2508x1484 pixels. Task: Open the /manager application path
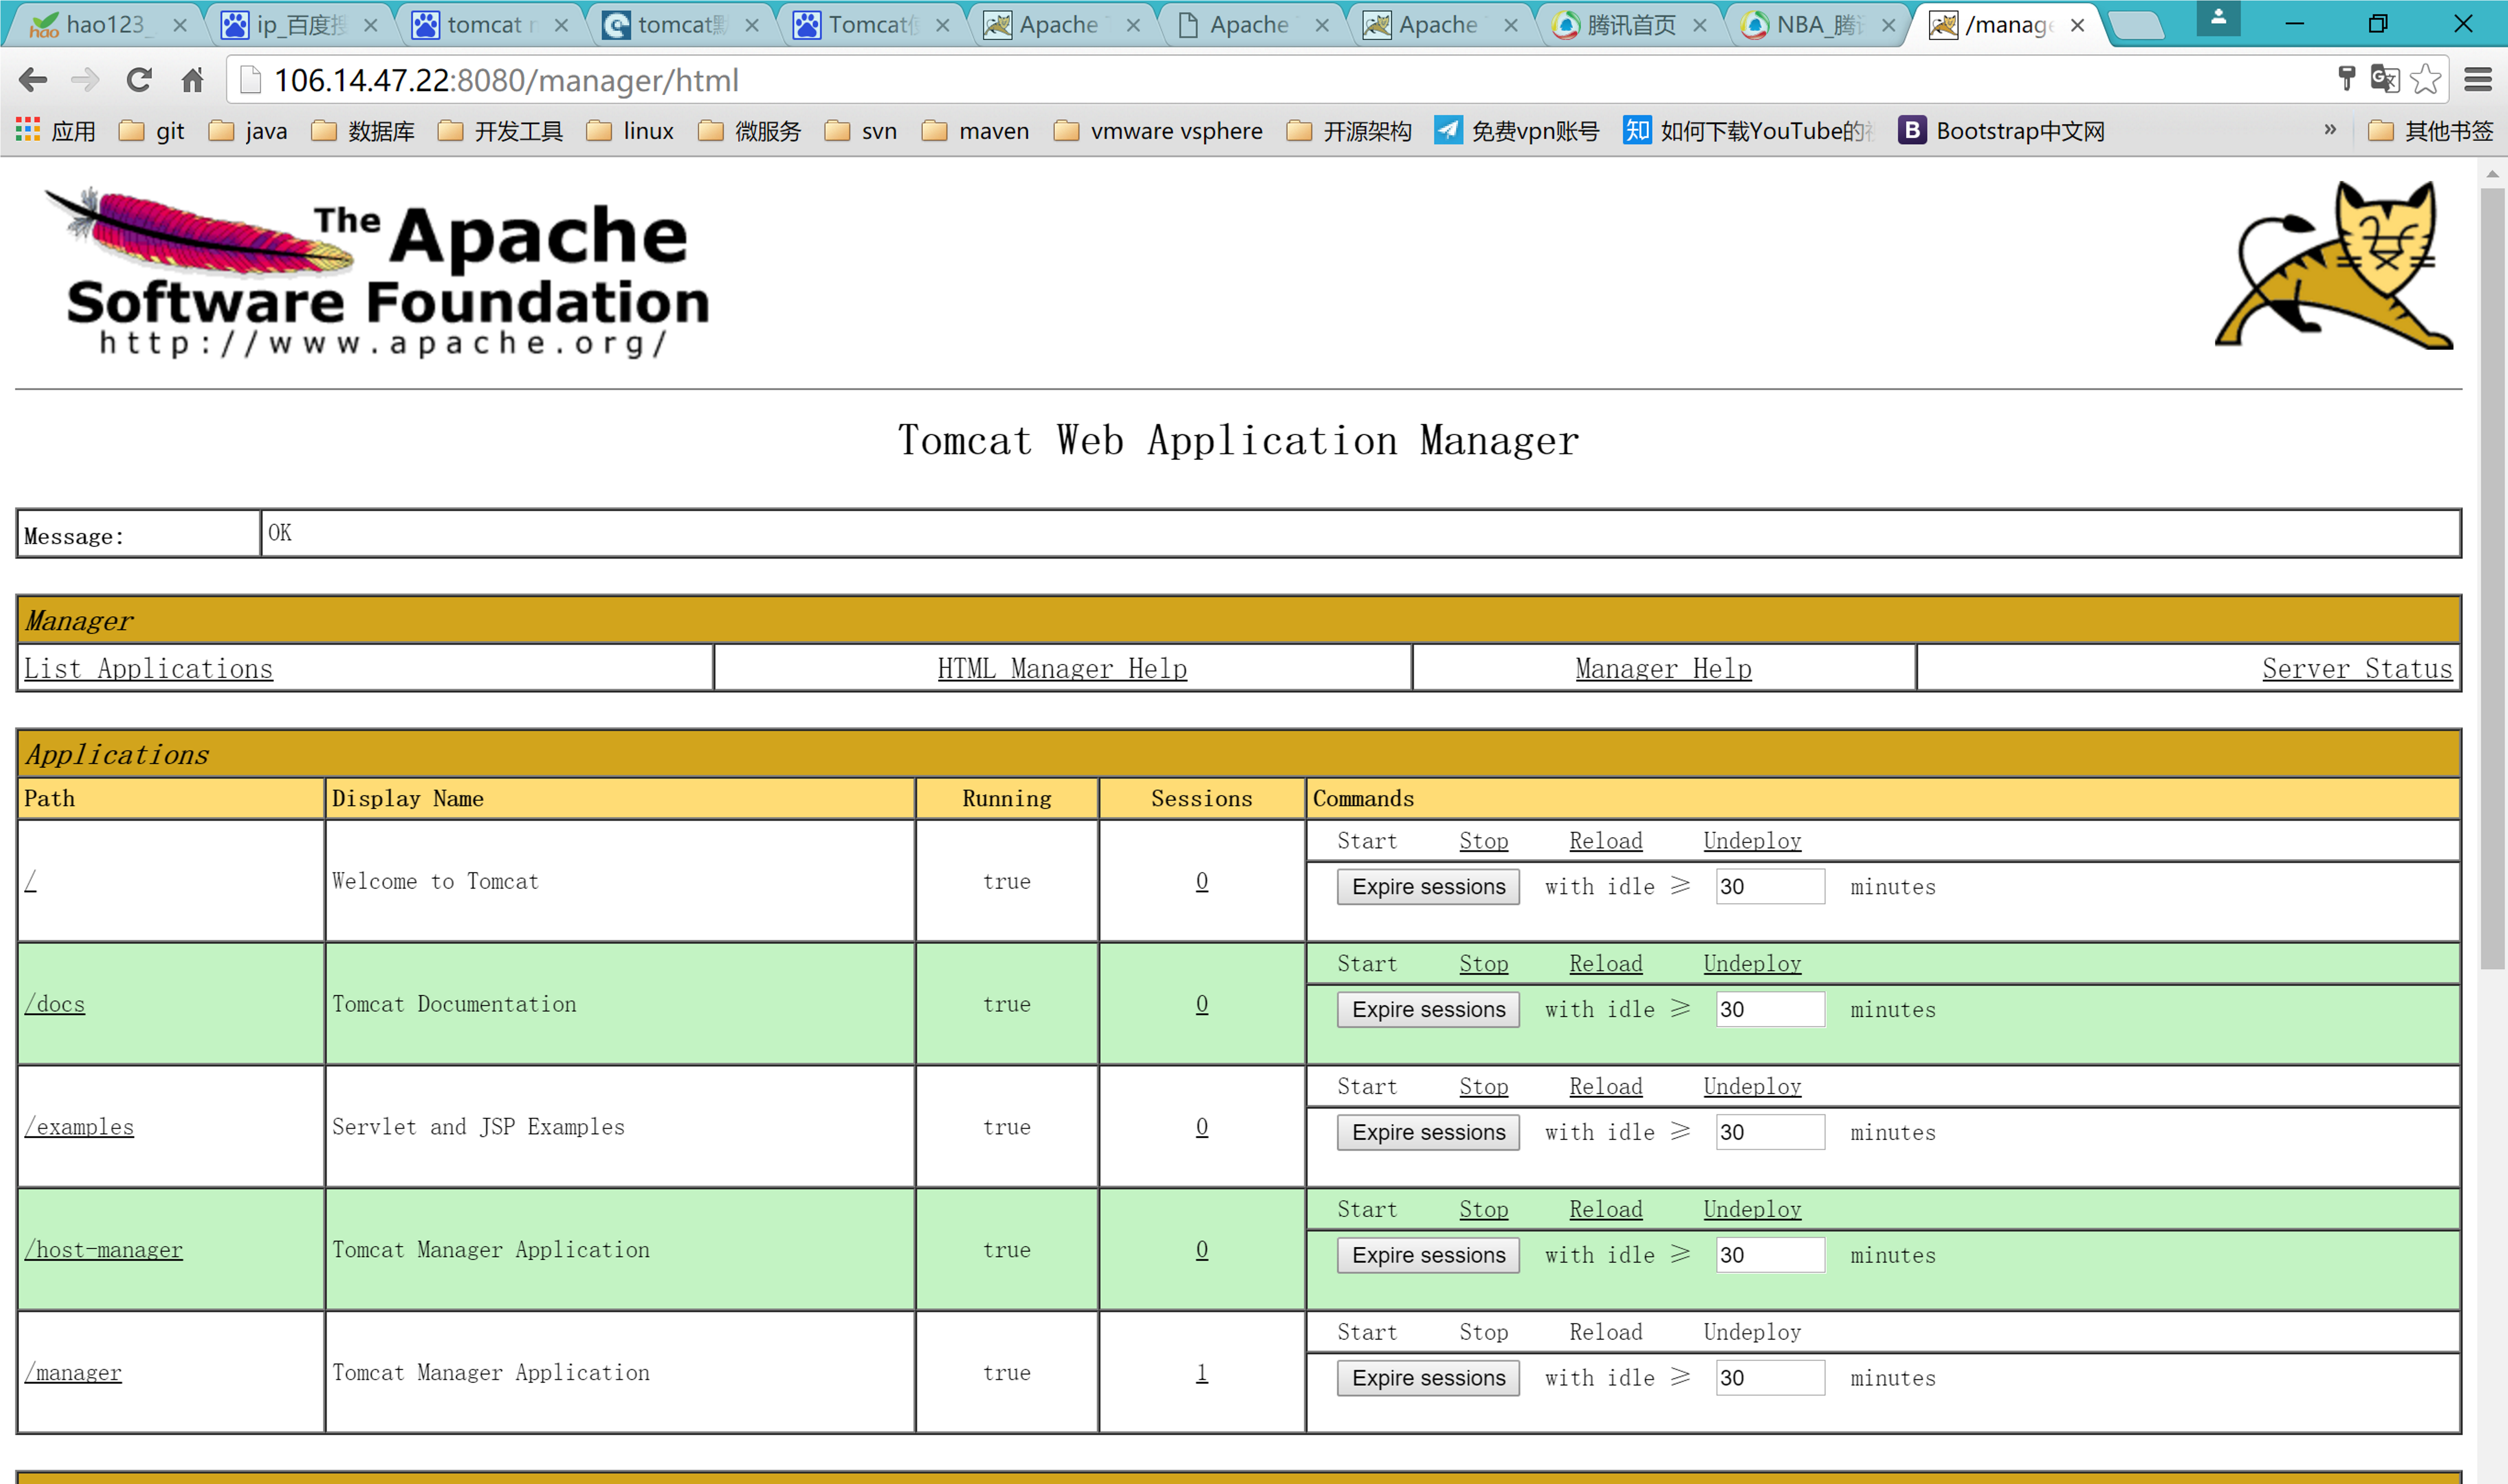[73, 1373]
